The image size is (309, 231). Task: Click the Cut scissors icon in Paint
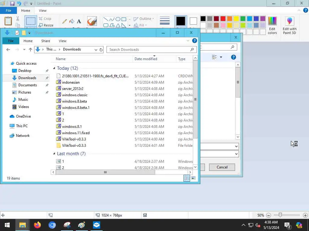point(18,19)
